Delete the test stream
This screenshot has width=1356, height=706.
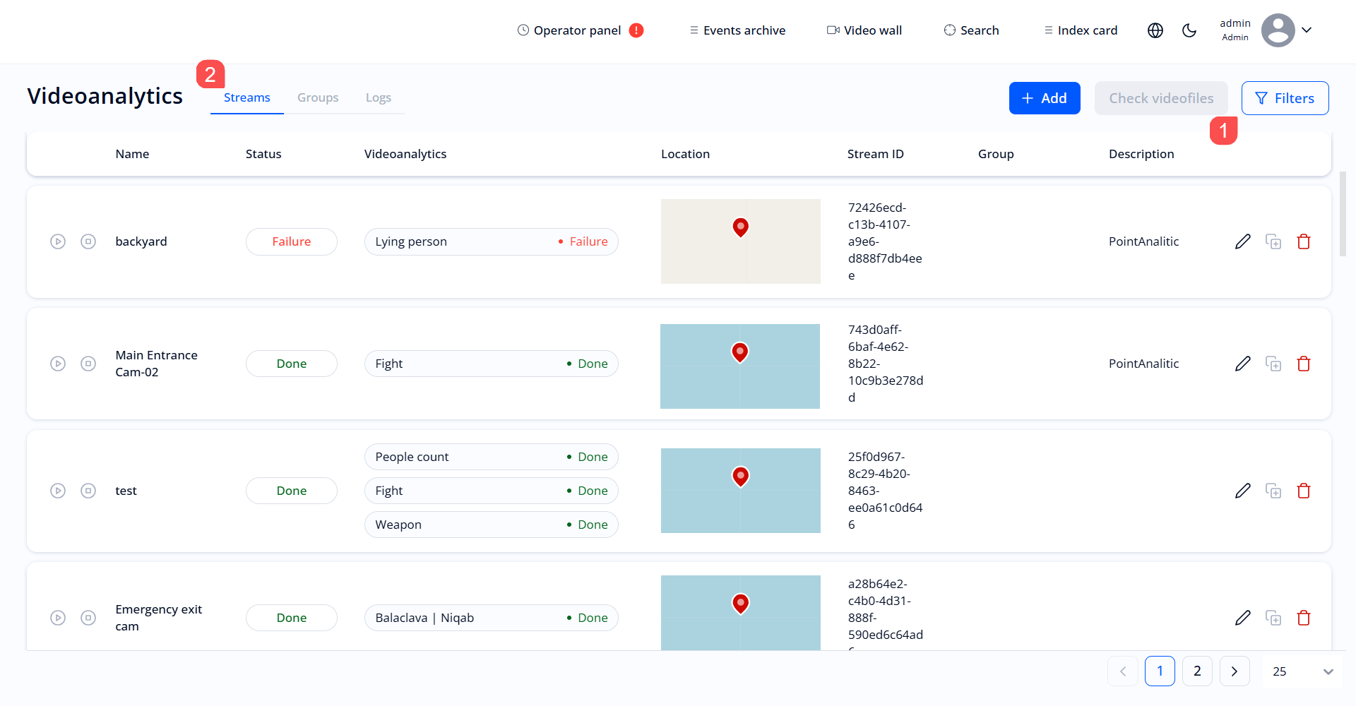pyautogui.click(x=1303, y=491)
